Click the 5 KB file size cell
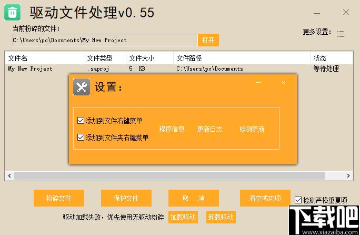This screenshot has width=360, height=235. 137,68
